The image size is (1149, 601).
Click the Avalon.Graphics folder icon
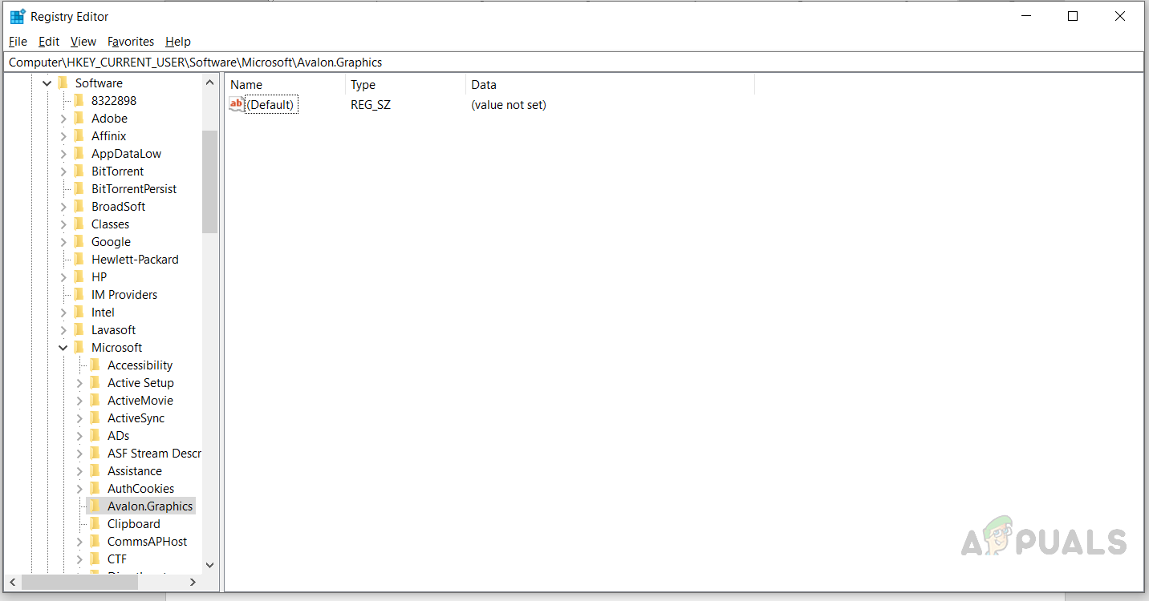click(95, 506)
